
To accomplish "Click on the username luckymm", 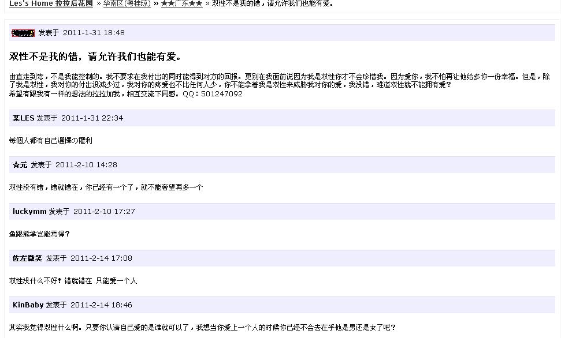I will (x=29, y=212).
